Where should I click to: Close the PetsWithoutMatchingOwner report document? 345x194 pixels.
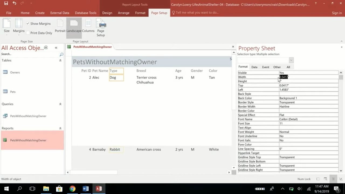[x=233, y=47]
